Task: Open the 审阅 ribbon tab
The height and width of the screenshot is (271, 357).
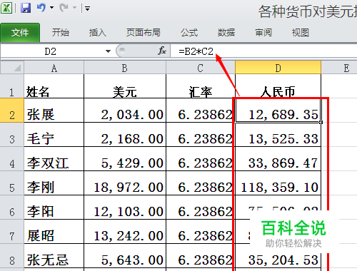Action: click(263, 33)
